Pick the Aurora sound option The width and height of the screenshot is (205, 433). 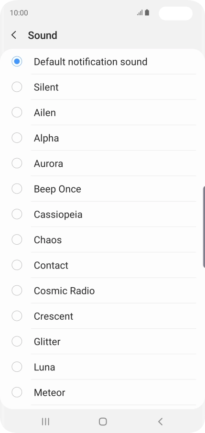102,163
